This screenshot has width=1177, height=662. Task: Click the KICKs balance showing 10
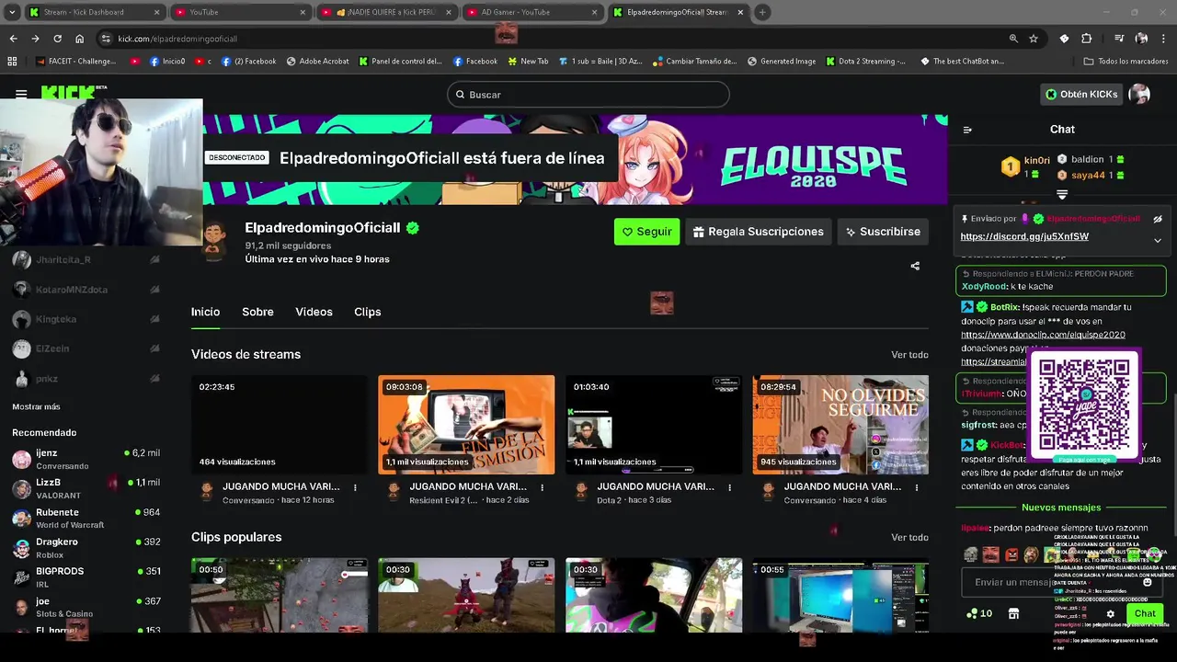[x=978, y=613]
